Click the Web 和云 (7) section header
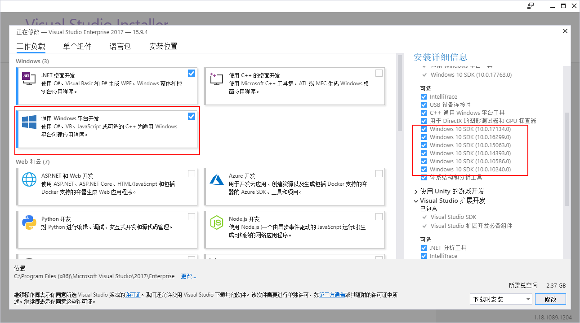 tap(33, 161)
